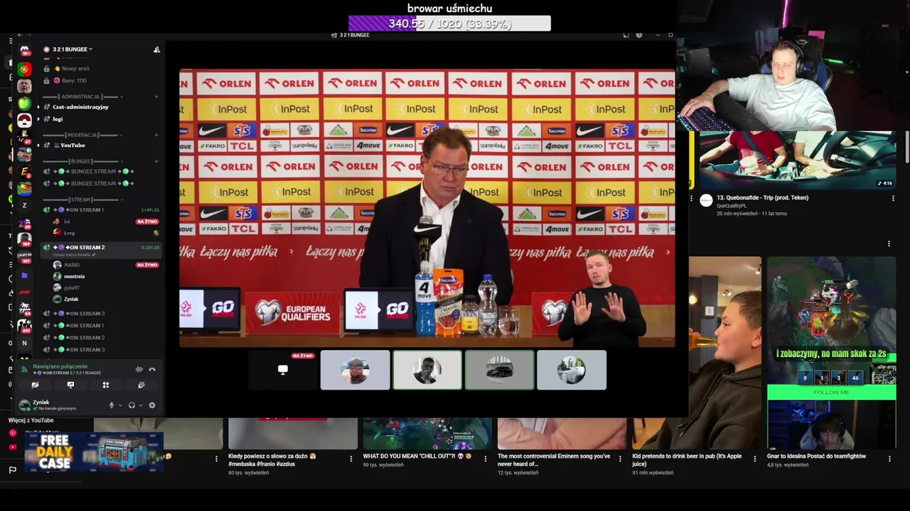The image size is (910, 511).
Task: Open the soundboard button
Action: (141, 385)
